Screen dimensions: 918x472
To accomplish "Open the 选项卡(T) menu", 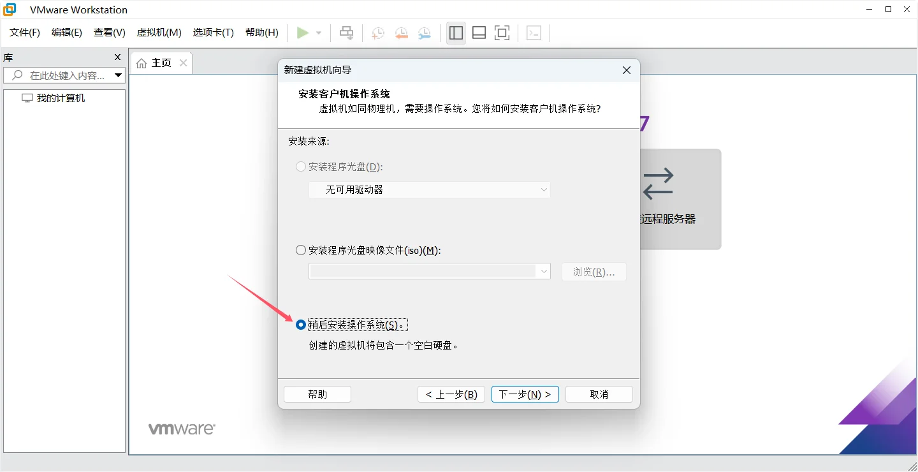I will tap(214, 33).
